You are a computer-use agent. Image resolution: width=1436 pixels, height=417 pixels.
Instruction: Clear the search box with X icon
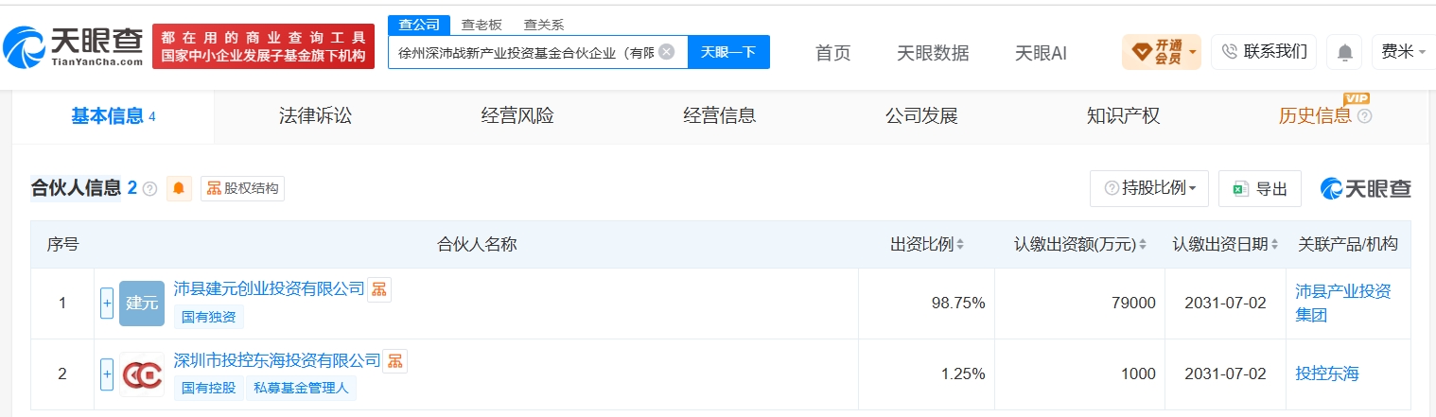[x=666, y=52]
